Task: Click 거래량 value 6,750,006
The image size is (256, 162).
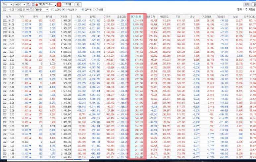Action: [66, 40]
